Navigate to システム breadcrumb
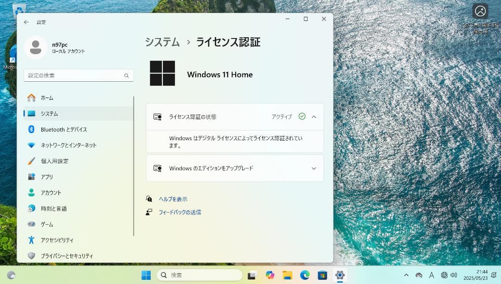Screen dimensions: 501x284 point(162,42)
